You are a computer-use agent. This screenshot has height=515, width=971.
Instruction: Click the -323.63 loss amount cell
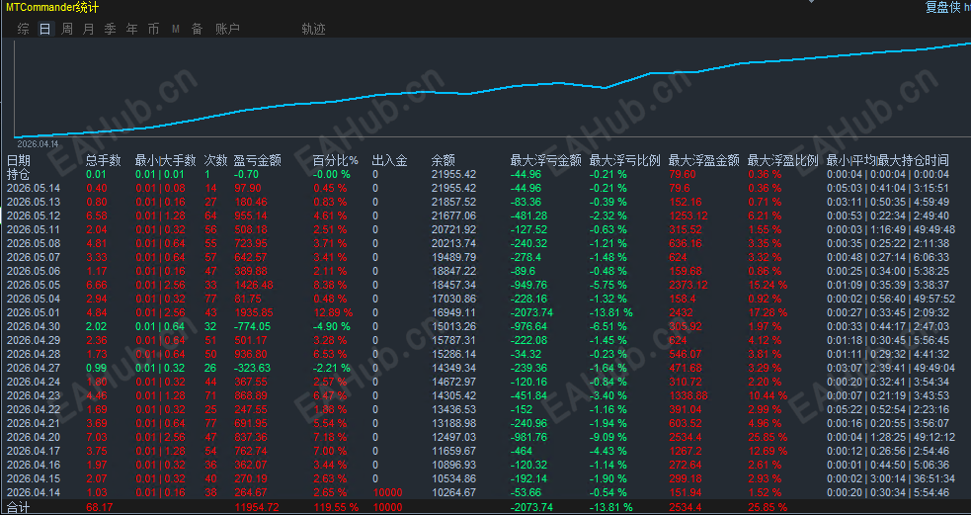251,368
